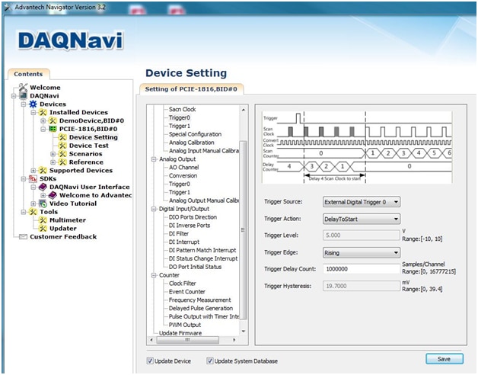Click the settings tree scroll right arrow
Viewport: 478px width, 375px height.
tap(234, 340)
